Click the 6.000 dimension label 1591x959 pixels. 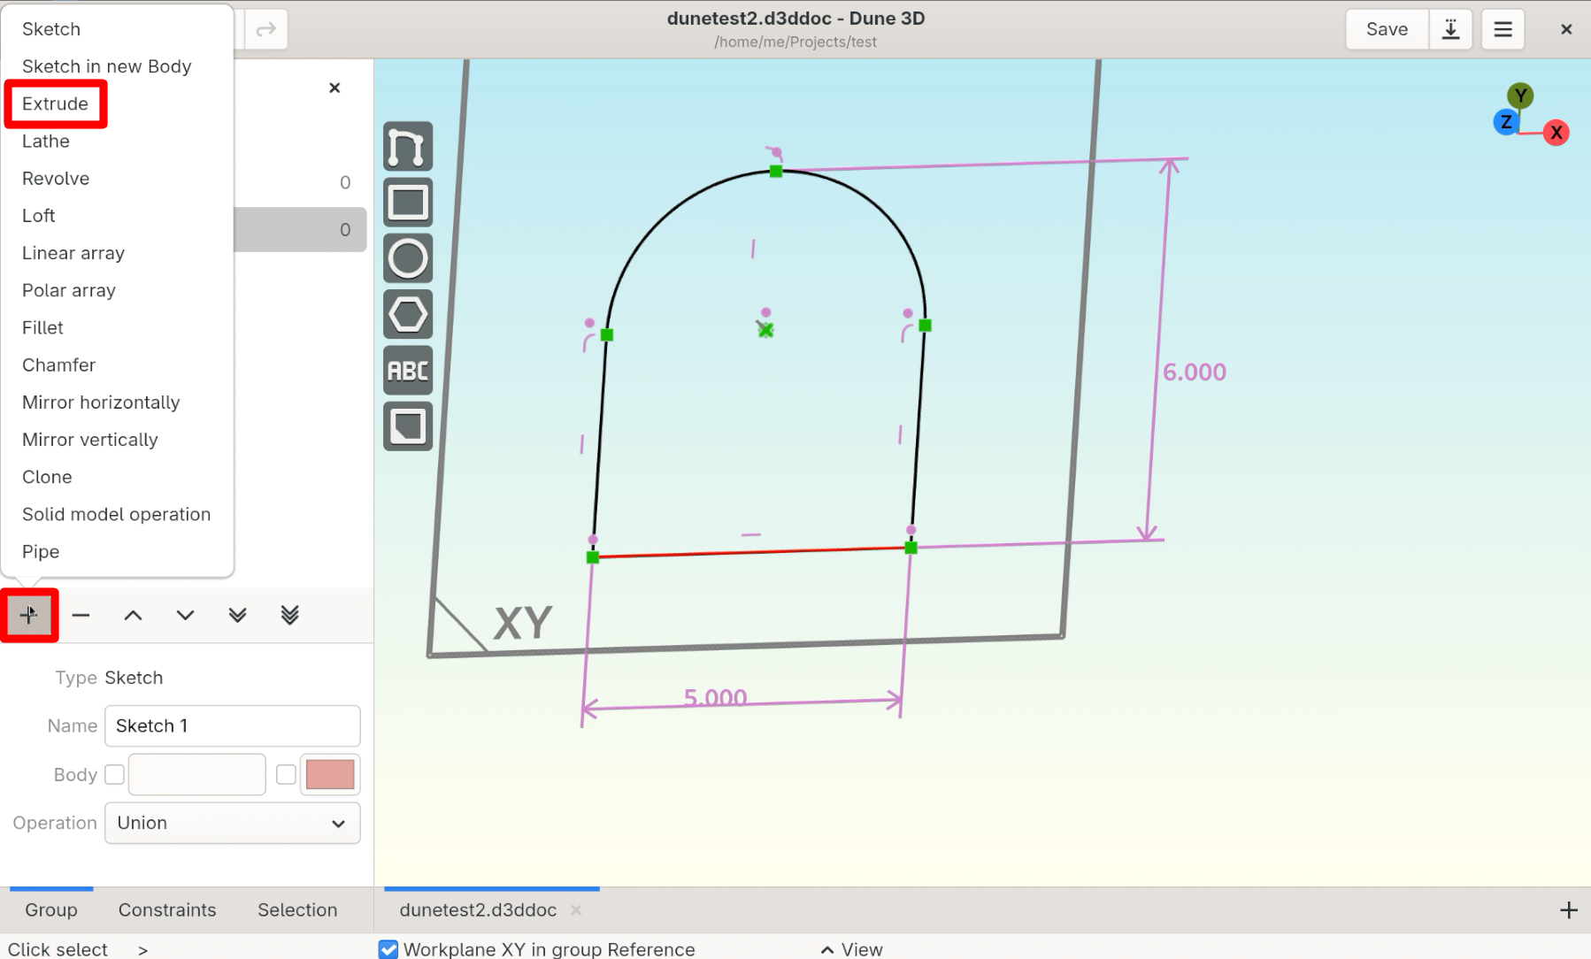click(1195, 372)
